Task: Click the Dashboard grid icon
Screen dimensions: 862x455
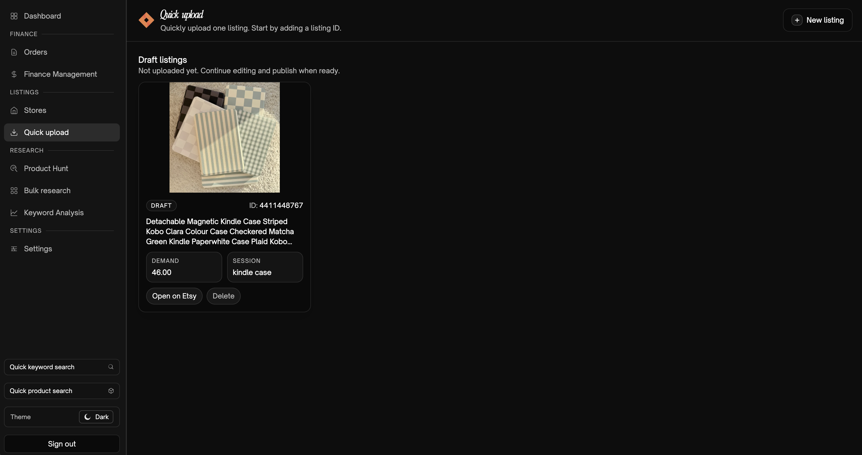Action: tap(14, 16)
